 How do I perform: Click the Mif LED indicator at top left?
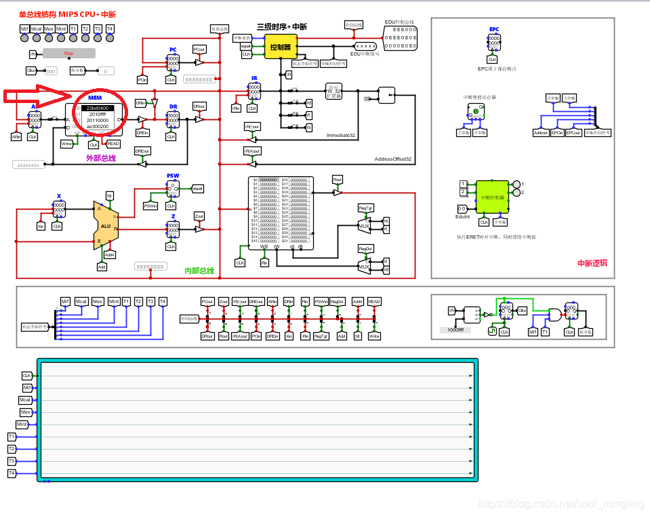coord(24,38)
